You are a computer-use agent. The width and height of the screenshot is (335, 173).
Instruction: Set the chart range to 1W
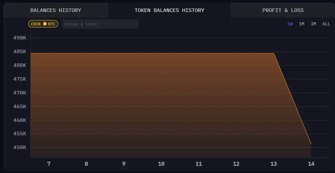[290, 24]
